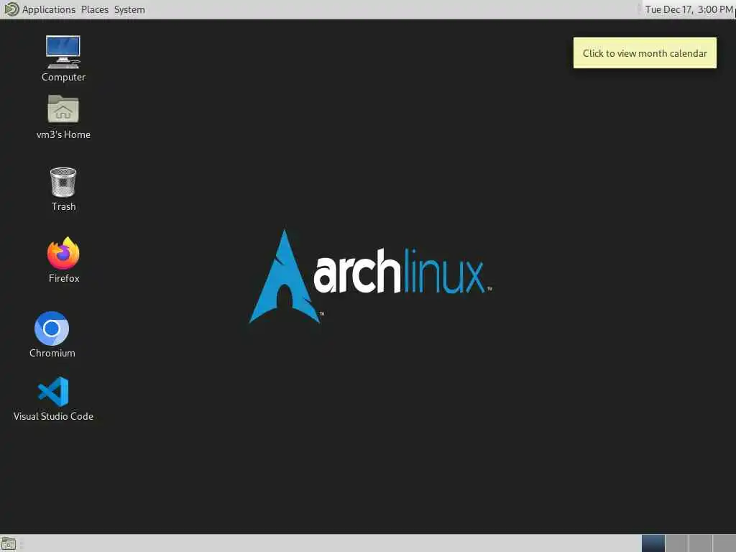The image size is (736, 552).
Task: Click the 'Visual Studio Code' label text
Action: 53,416
